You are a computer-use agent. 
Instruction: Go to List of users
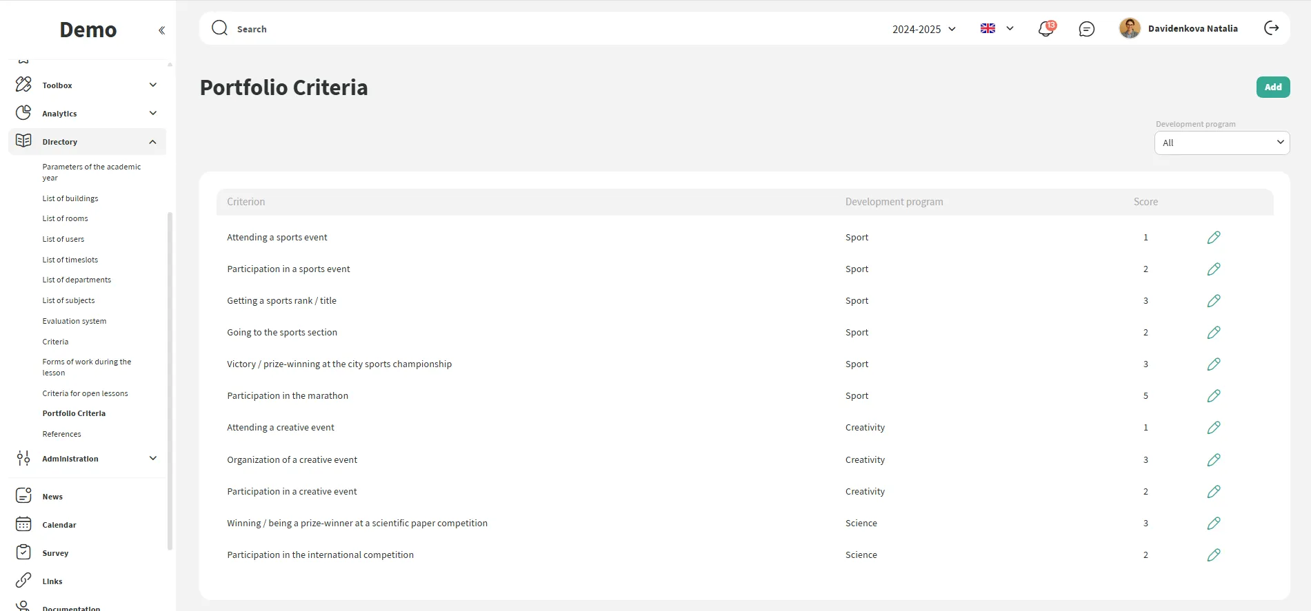click(x=63, y=239)
